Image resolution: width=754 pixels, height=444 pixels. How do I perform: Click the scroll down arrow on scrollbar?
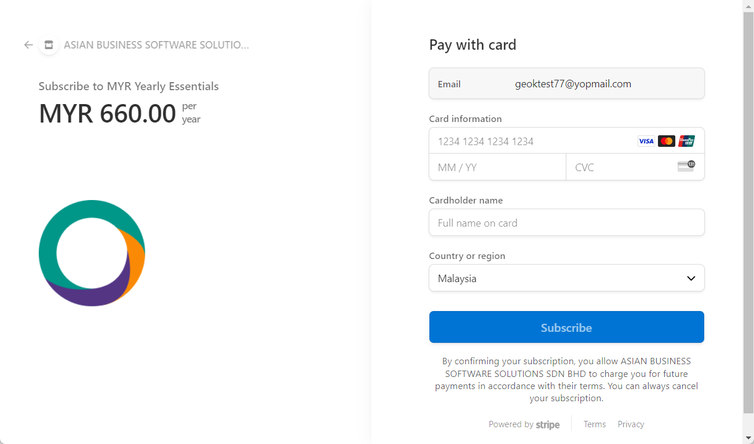(748, 438)
